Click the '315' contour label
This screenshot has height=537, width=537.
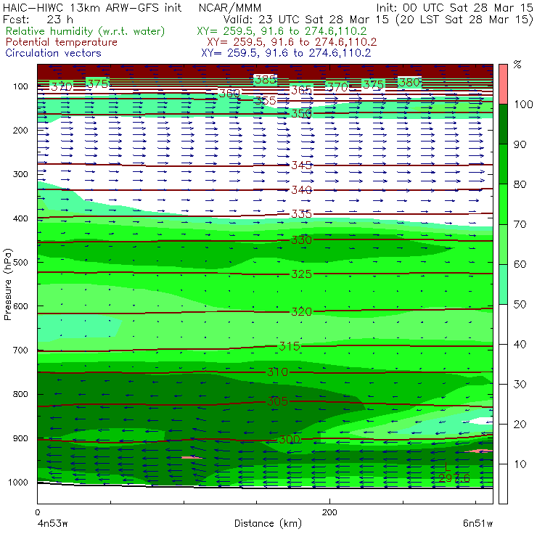click(x=290, y=347)
